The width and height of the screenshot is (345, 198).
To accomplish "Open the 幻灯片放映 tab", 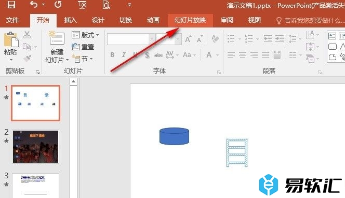I will click(190, 20).
